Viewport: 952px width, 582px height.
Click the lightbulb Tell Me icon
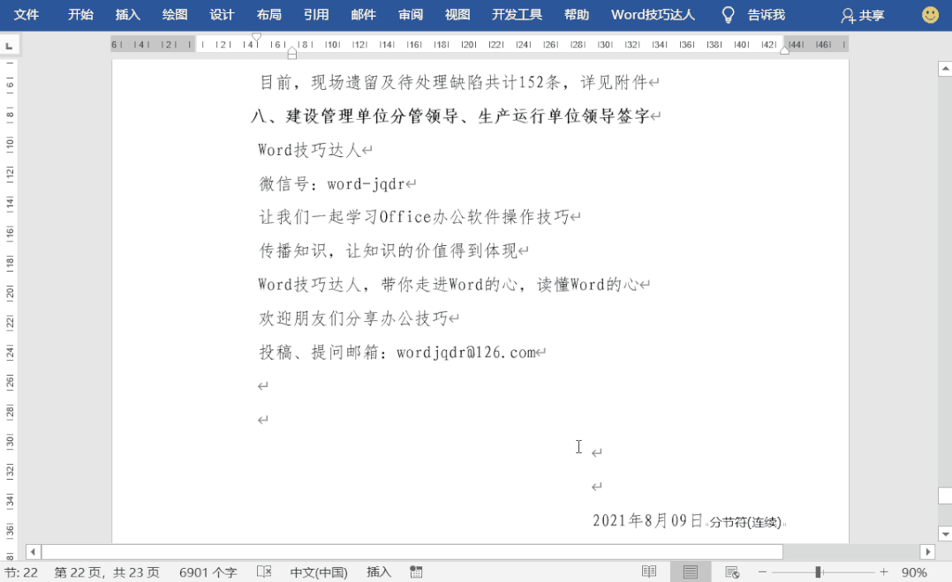pos(728,15)
